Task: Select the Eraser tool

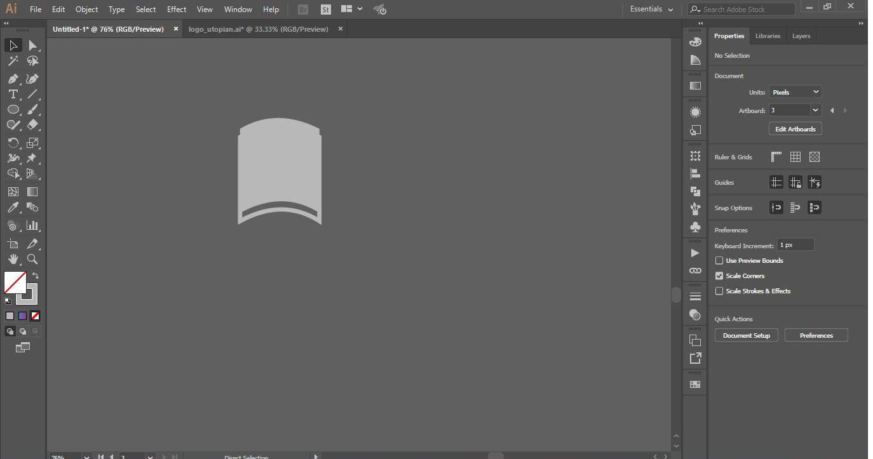Action: point(32,125)
